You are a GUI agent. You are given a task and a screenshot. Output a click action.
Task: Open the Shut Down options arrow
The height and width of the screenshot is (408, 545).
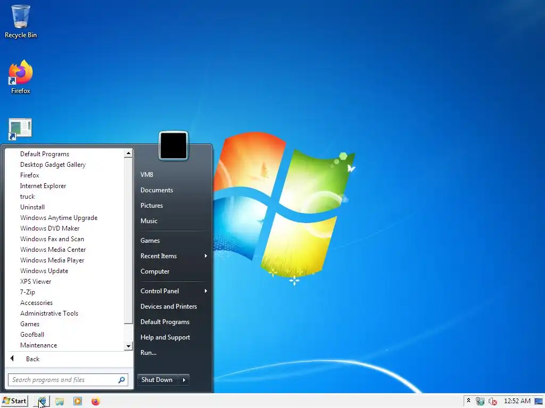(x=184, y=380)
